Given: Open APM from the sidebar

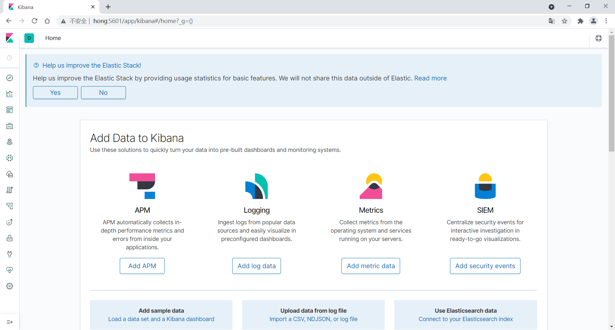Looking at the screenshot, I should coord(10,206).
